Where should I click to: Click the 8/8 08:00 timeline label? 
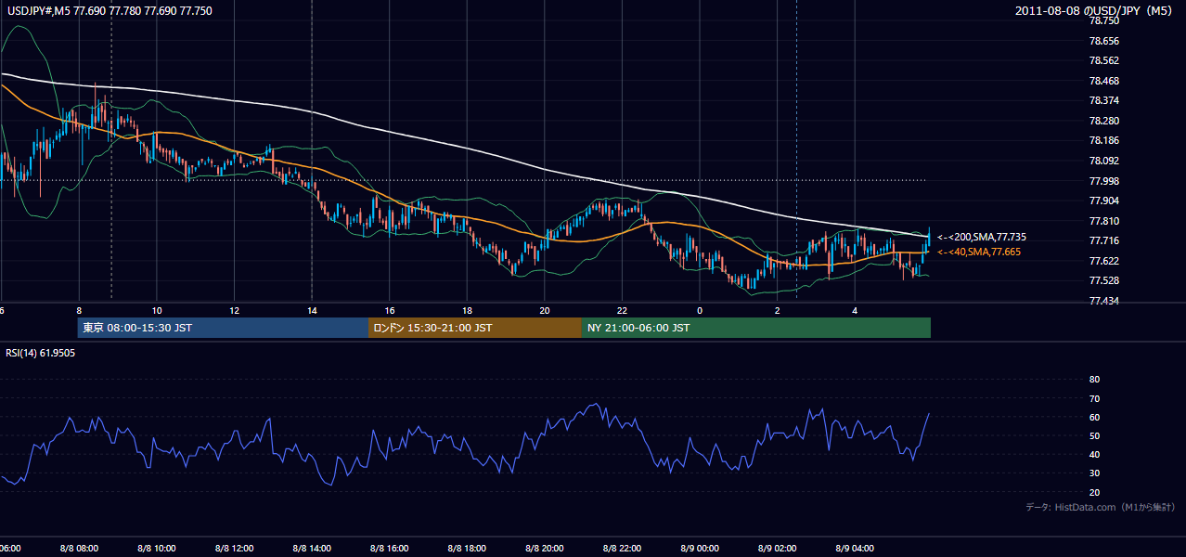(79, 548)
